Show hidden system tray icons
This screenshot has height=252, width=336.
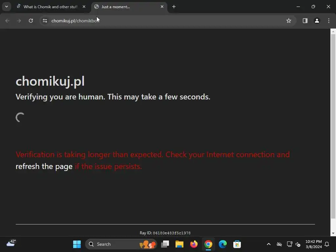[268, 244]
